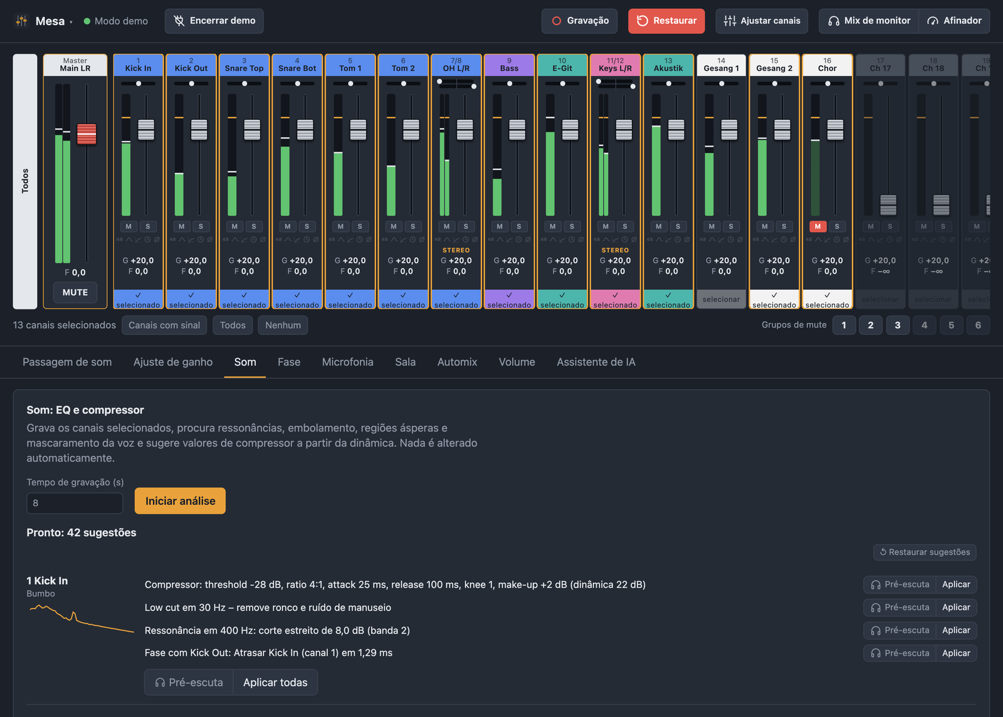Deselect the Keys L/R channel
This screenshot has height=717, width=1003.
click(616, 299)
